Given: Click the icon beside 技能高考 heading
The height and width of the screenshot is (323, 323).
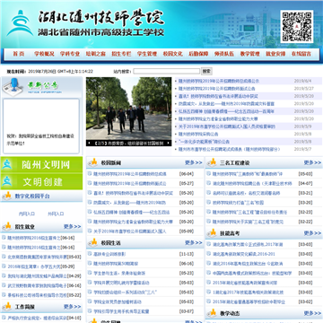Looking at the screenshot, I should click(x=212, y=232).
